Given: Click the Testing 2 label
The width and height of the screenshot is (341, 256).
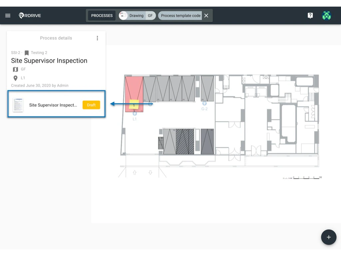Looking at the screenshot, I should (39, 53).
